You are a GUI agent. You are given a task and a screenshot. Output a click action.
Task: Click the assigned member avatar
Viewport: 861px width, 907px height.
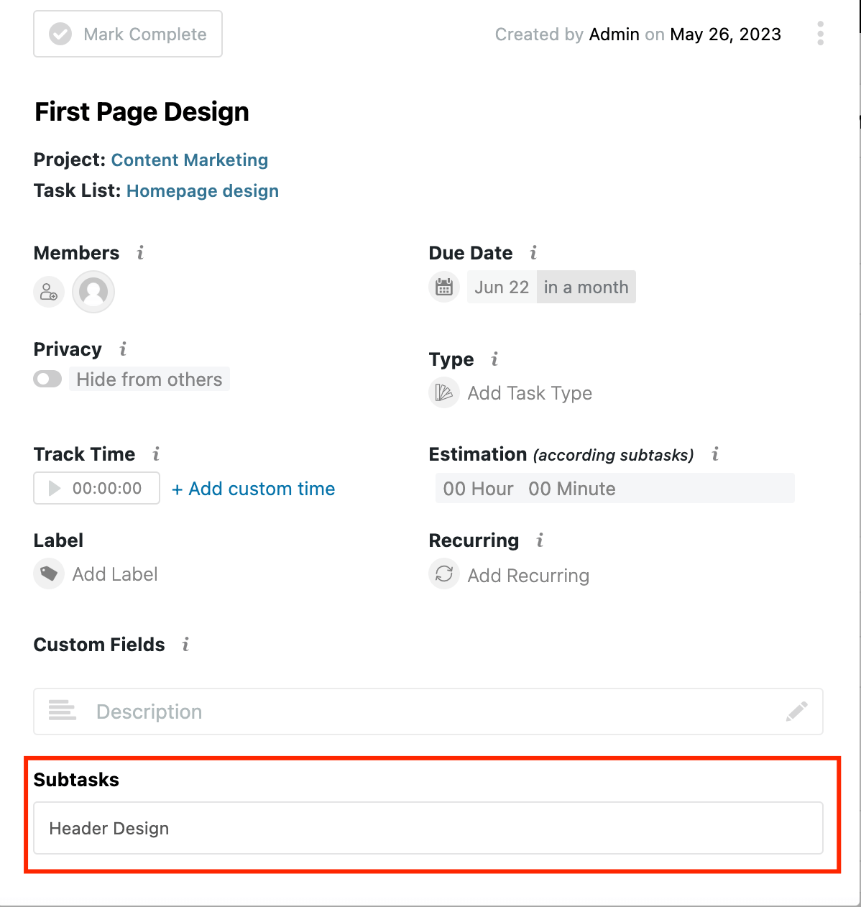93,292
